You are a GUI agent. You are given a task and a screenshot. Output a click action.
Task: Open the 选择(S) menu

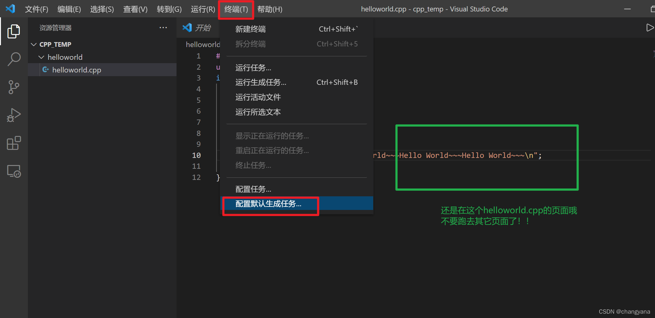[102, 9]
